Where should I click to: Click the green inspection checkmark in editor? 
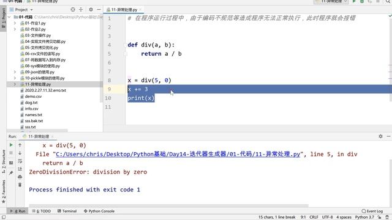pos(390,16)
